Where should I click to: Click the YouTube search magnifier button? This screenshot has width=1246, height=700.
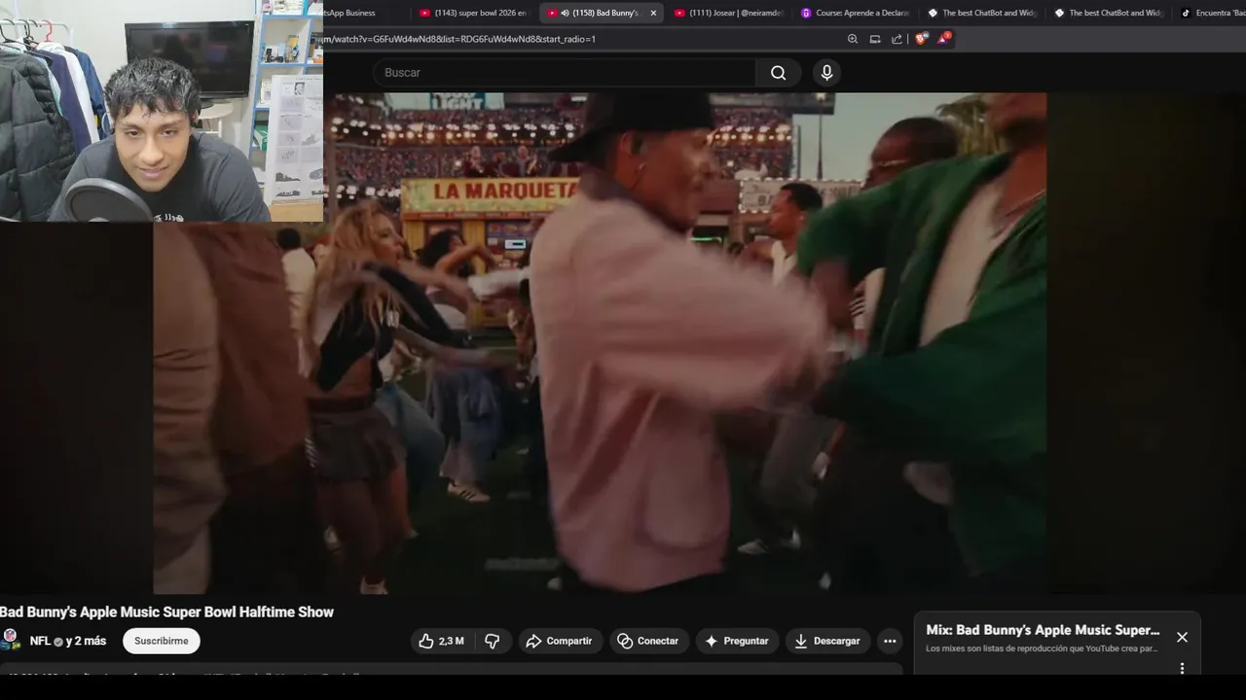click(x=778, y=73)
